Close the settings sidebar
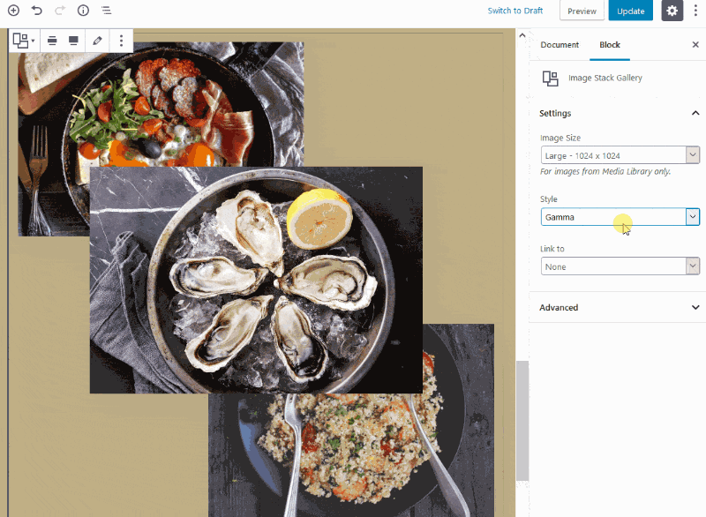This screenshot has width=706, height=517. coord(695,44)
